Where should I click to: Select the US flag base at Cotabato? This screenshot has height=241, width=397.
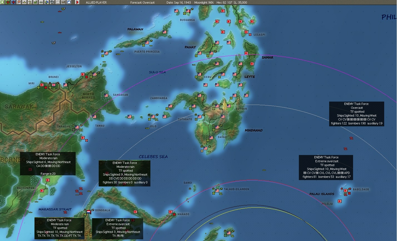[200, 117]
